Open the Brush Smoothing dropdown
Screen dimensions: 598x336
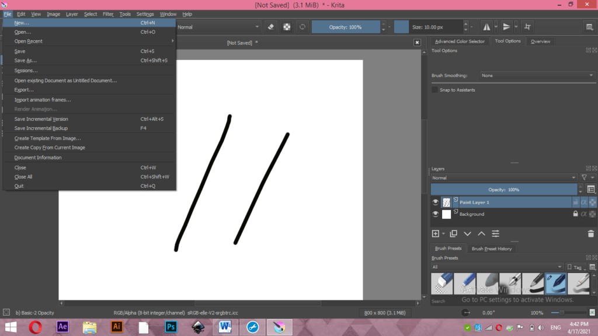[x=536, y=75]
